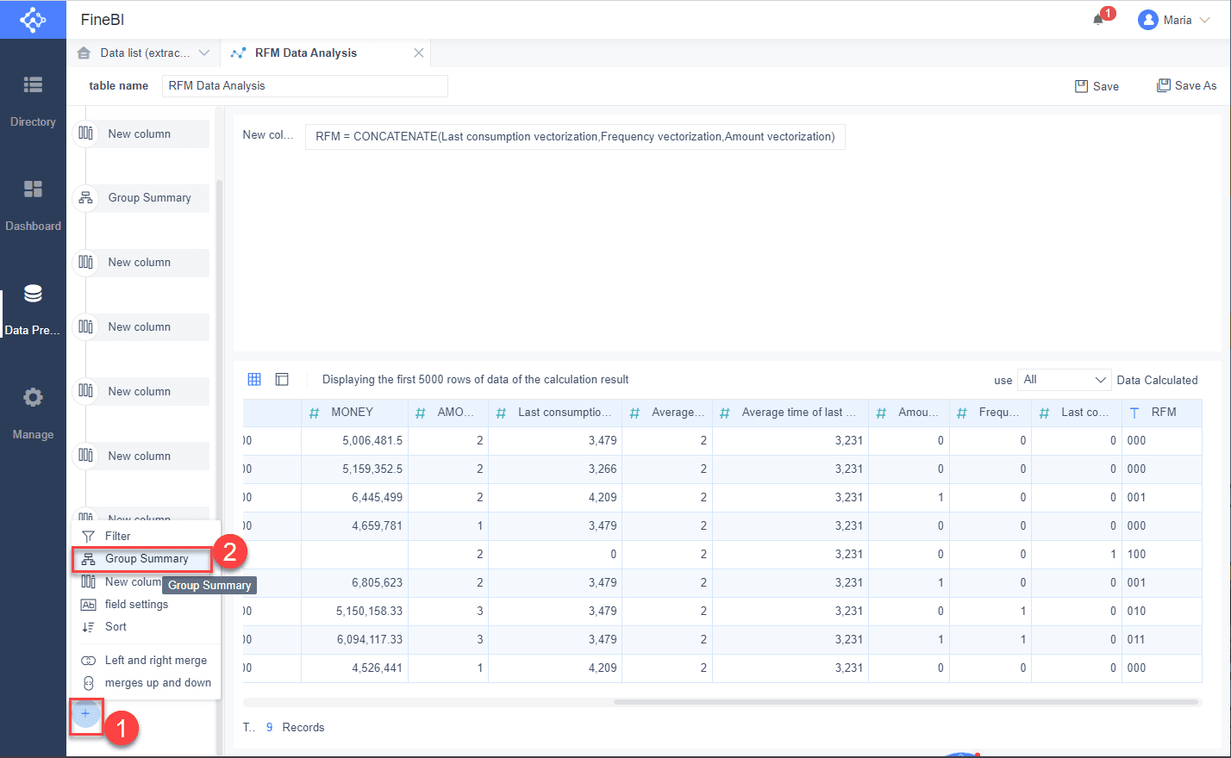This screenshot has width=1231, height=758.
Task: Open the Directory sidebar section
Action: tap(33, 102)
